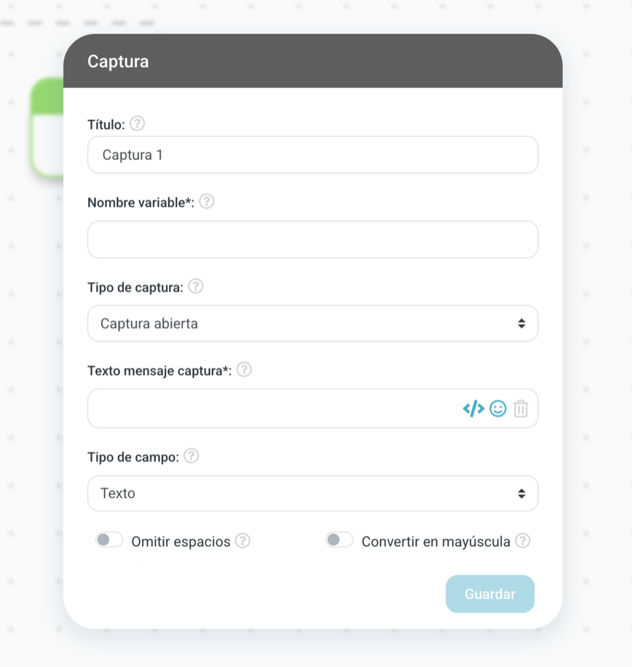Insert variable using the code brackets icon
Viewport: 632px width, 667px height.
(473, 409)
